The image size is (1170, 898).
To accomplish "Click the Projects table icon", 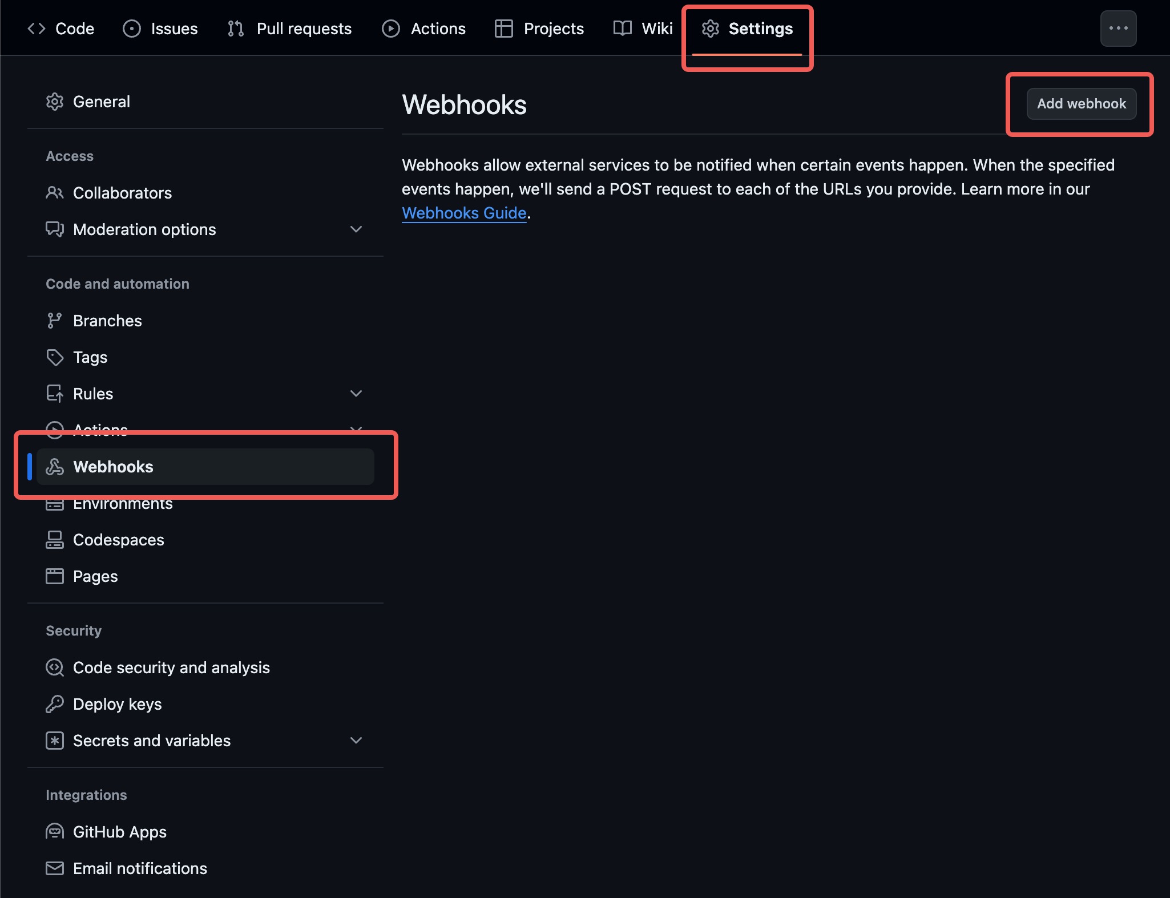I will (504, 29).
